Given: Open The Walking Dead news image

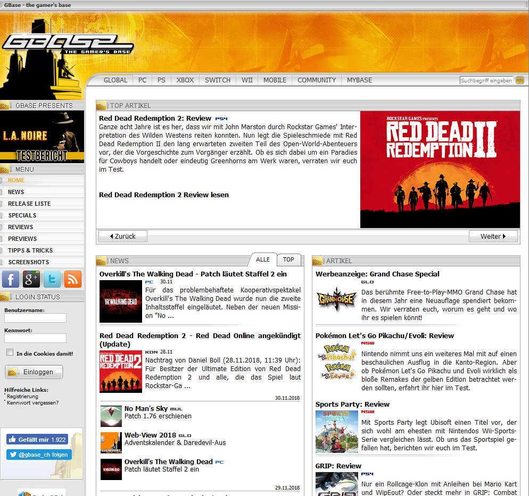Looking at the screenshot, I should point(121,301).
